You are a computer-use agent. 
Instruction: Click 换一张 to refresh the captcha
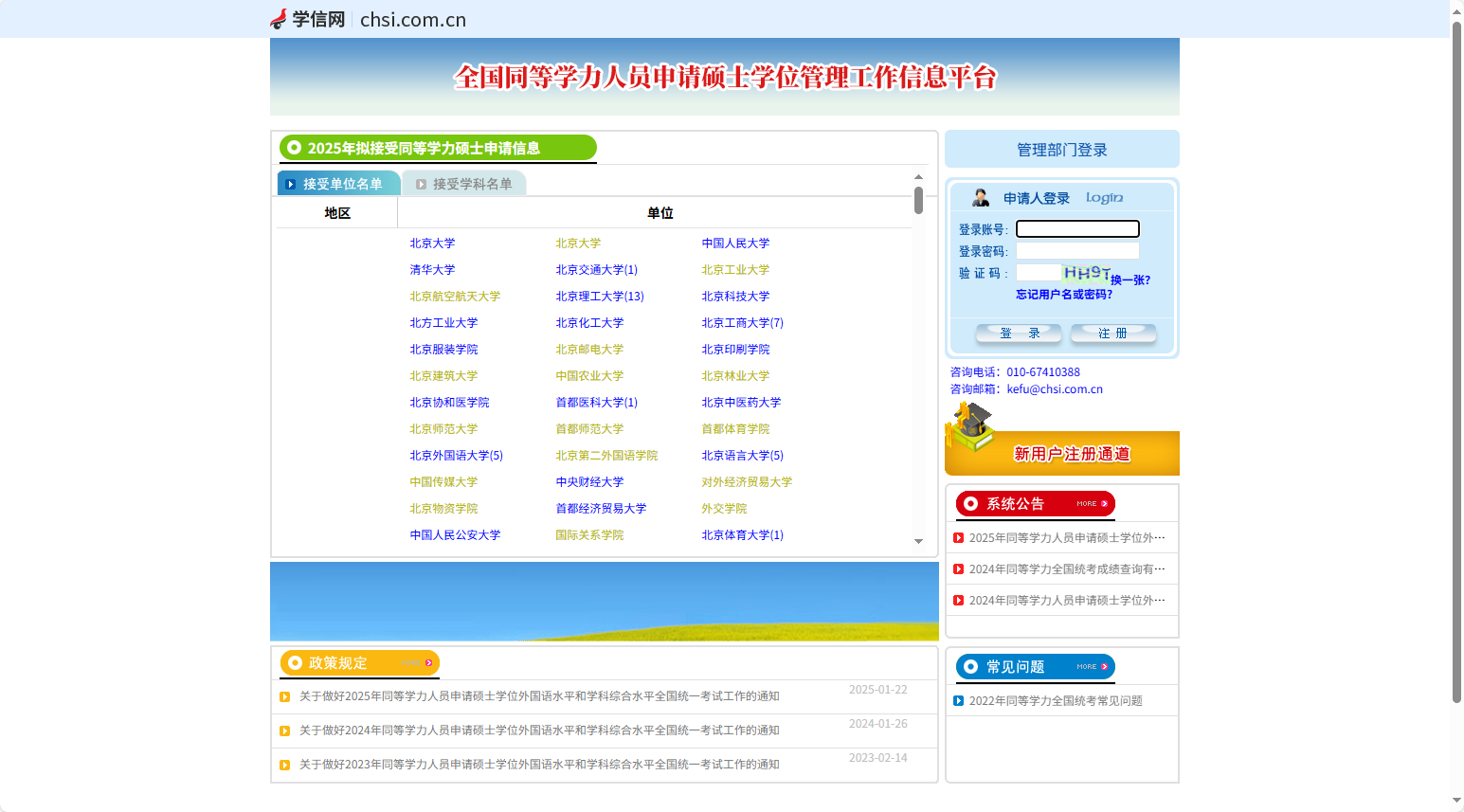(x=1130, y=280)
